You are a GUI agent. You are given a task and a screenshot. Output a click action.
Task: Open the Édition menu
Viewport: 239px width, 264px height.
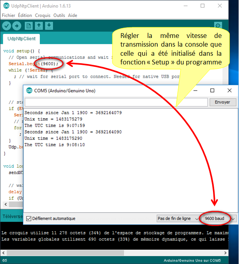(x=25, y=15)
